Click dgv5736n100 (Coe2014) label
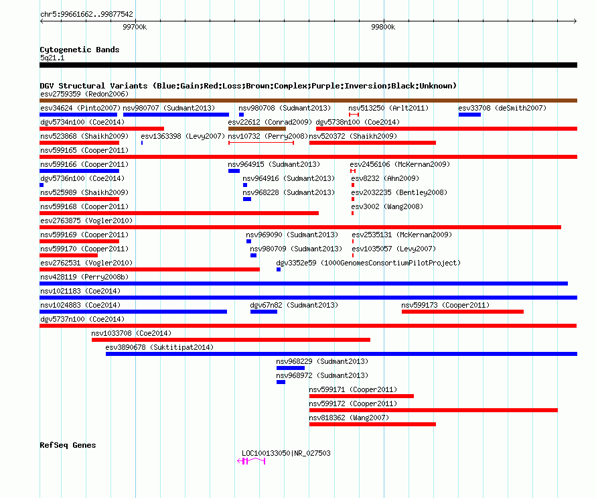This screenshot has width=596, height=498. (x=82, y=178)
